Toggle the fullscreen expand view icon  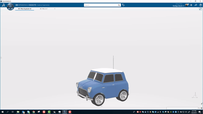click(x=200, y=9)
